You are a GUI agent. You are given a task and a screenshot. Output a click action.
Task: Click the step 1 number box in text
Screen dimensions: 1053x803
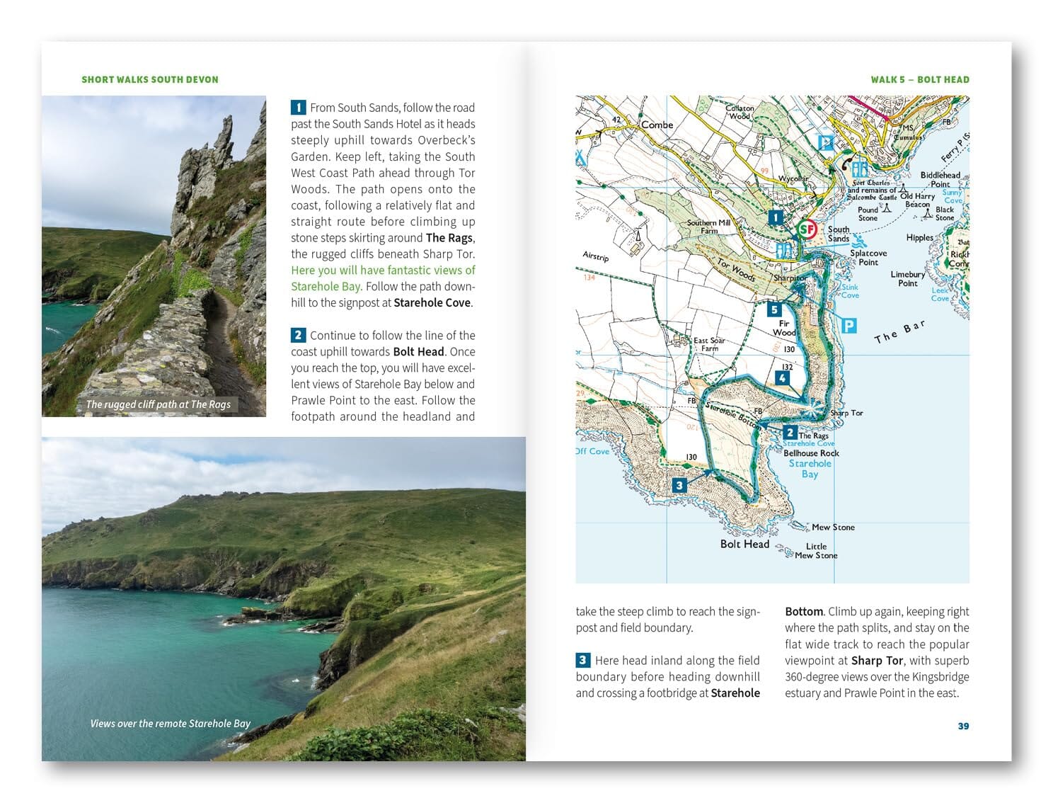298,108
